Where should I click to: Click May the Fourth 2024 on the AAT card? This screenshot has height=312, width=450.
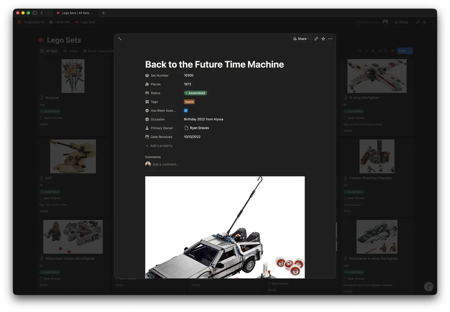pyautogui.click(x=53, y=205)
